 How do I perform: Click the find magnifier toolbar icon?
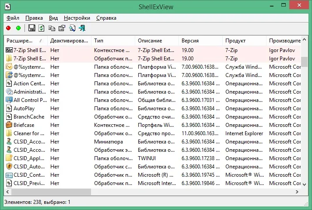pyautogui.click(x=72, y=28)
